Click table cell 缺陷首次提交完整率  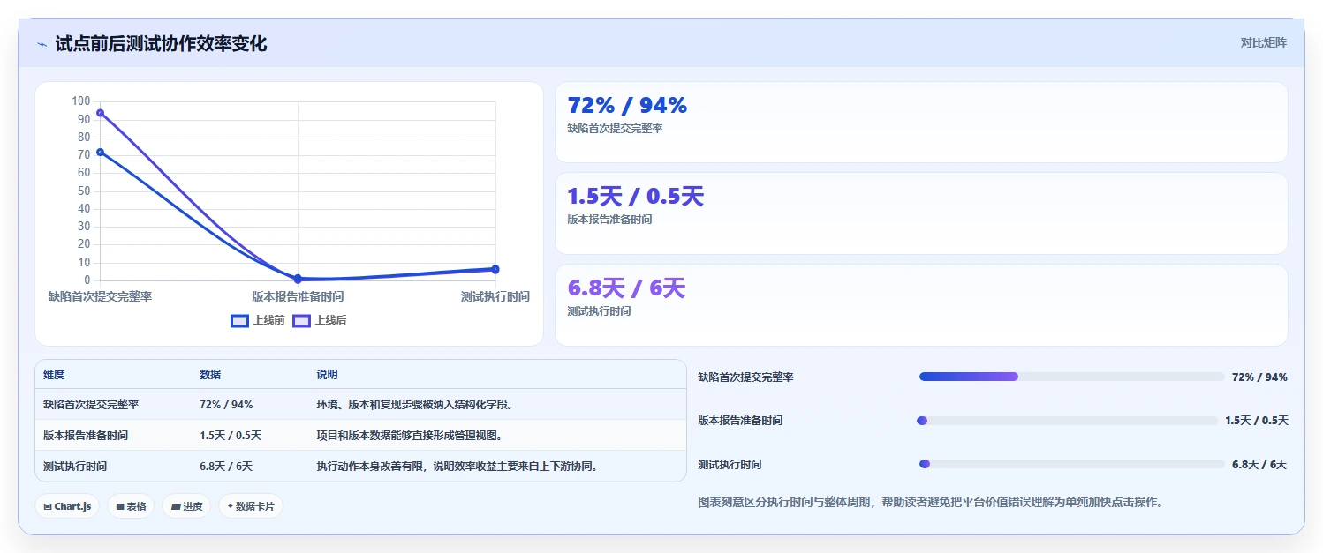point(91,405)
